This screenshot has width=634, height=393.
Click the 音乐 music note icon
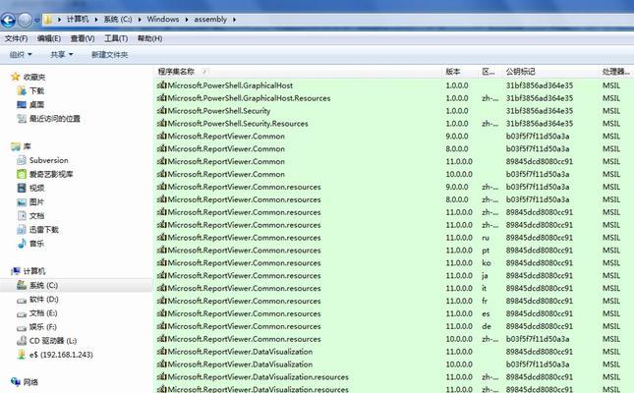(22, 244)
